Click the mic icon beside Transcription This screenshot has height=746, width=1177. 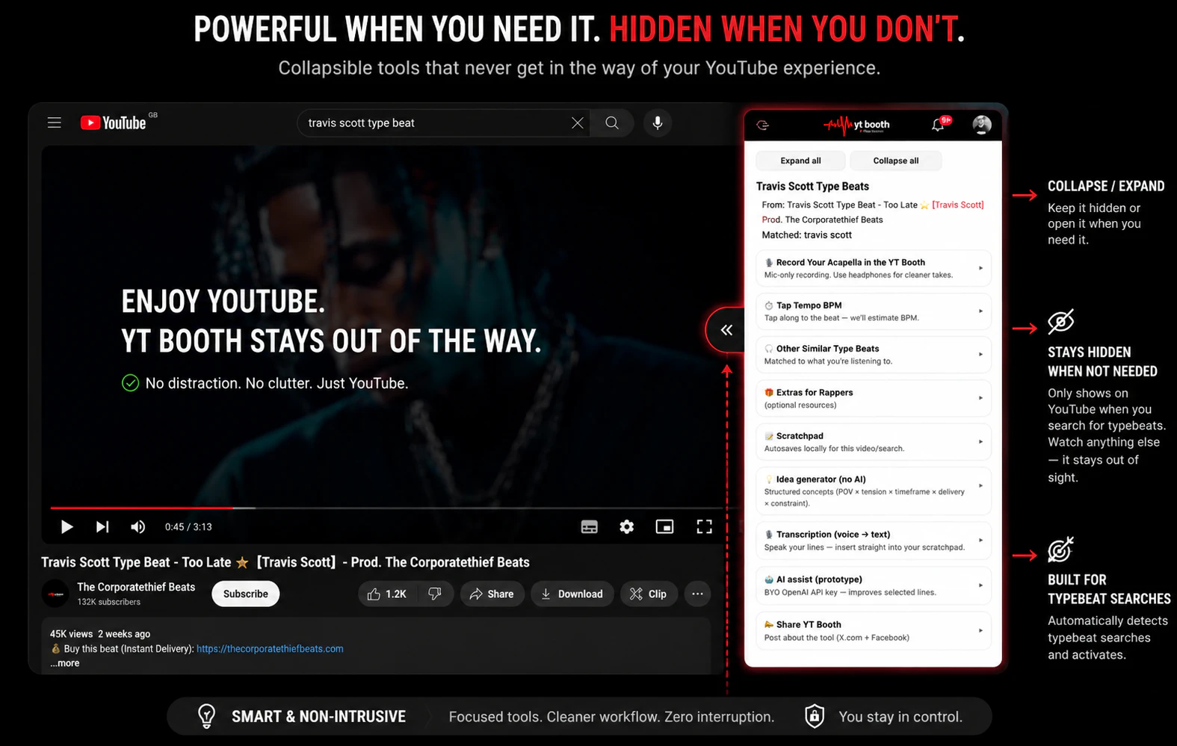(768, 535)
